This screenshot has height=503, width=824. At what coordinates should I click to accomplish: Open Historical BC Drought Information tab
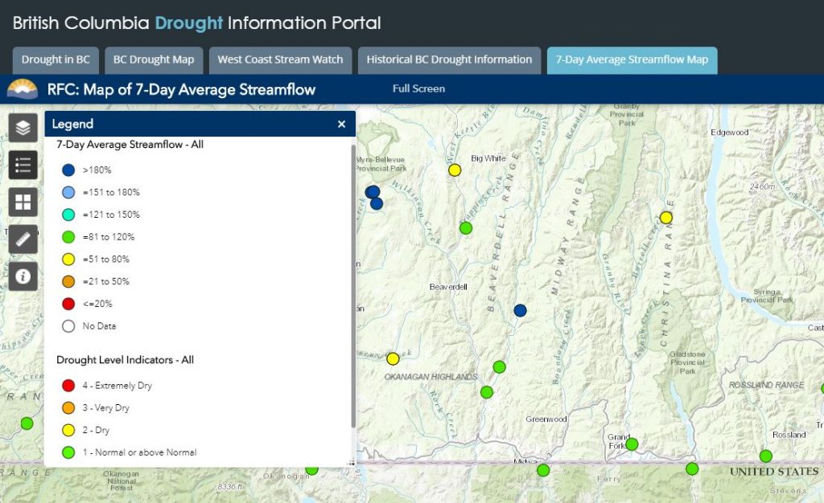tap(449, 60)
